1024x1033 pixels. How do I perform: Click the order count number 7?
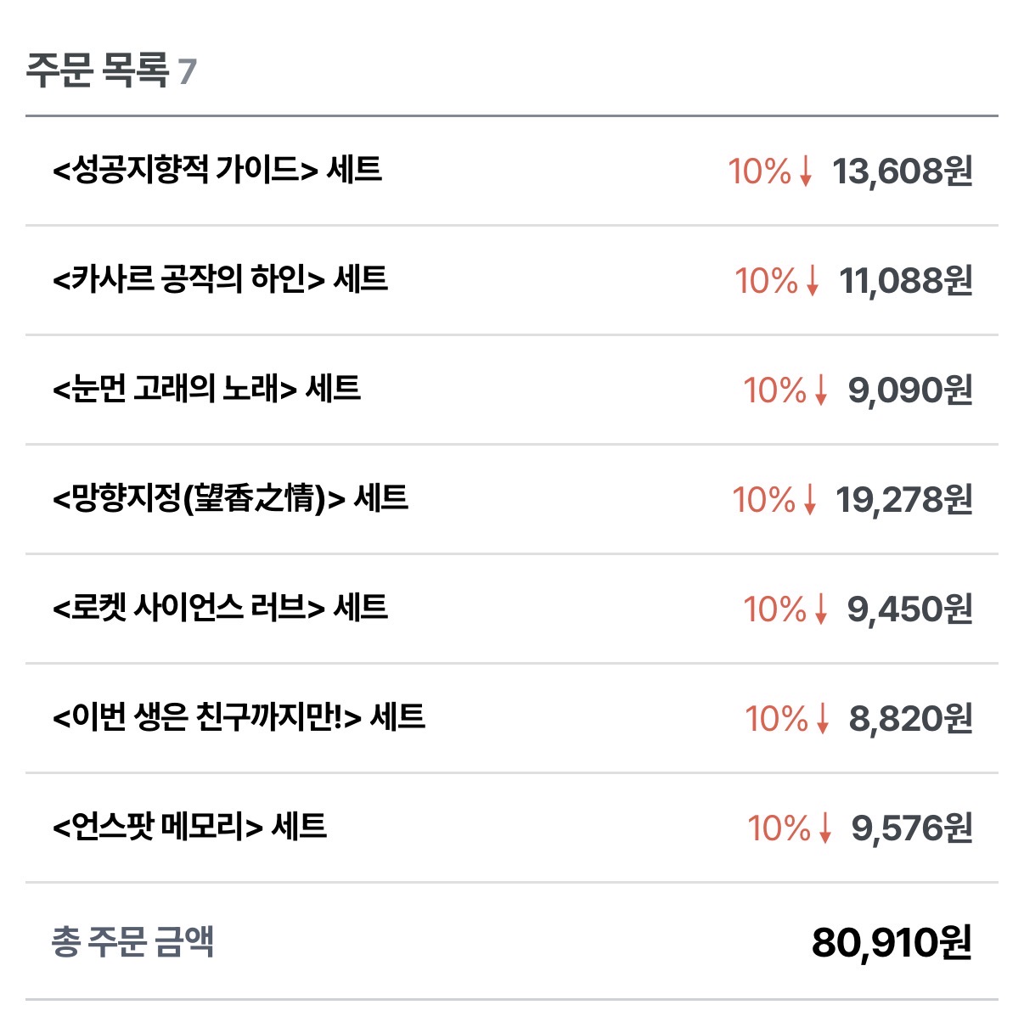tap(188, 71)
